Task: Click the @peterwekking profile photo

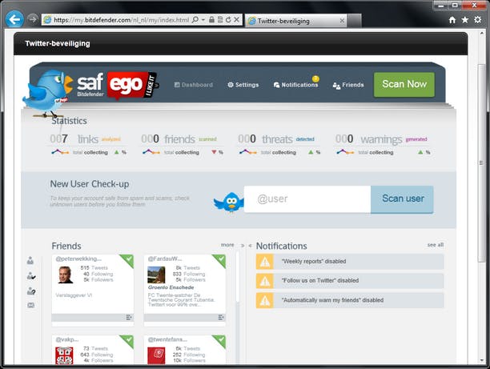Action: tap(66, 275)
